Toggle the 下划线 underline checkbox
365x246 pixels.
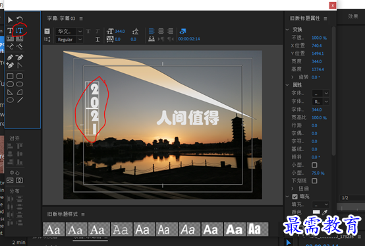(x=314, y=181)
